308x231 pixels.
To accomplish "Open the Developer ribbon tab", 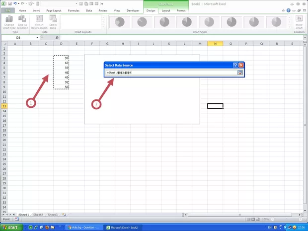I will [133, 10].
